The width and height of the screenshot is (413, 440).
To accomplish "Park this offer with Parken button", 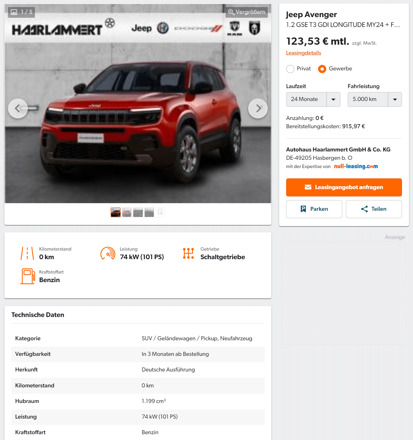I will (x=314, y=209).
